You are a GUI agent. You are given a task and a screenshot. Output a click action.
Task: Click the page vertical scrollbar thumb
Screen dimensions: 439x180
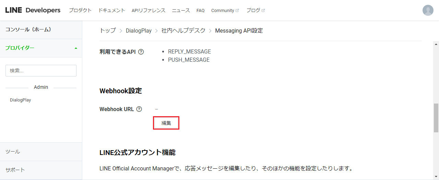pyautogui.click(x=436, y=118)
